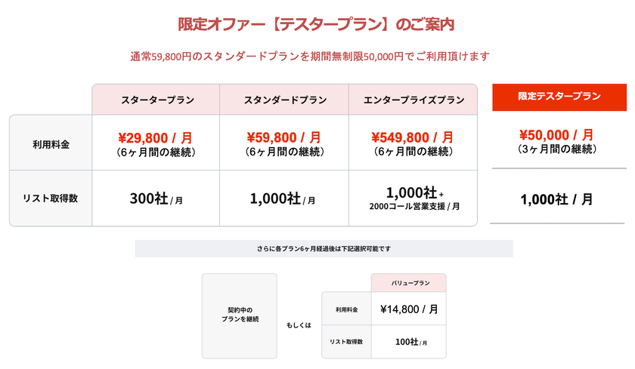Image resolution: width=635 pixels, height=369 pixels.
Task: Select the スタンダードプラン column header
Action: 285,100
